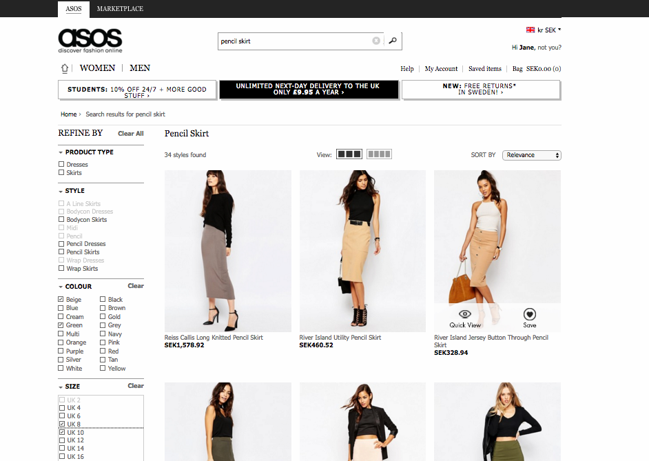The width and height of the screenshot is (649, 461).
Task: Check the Pink colour filter
Action: [103, 342]
